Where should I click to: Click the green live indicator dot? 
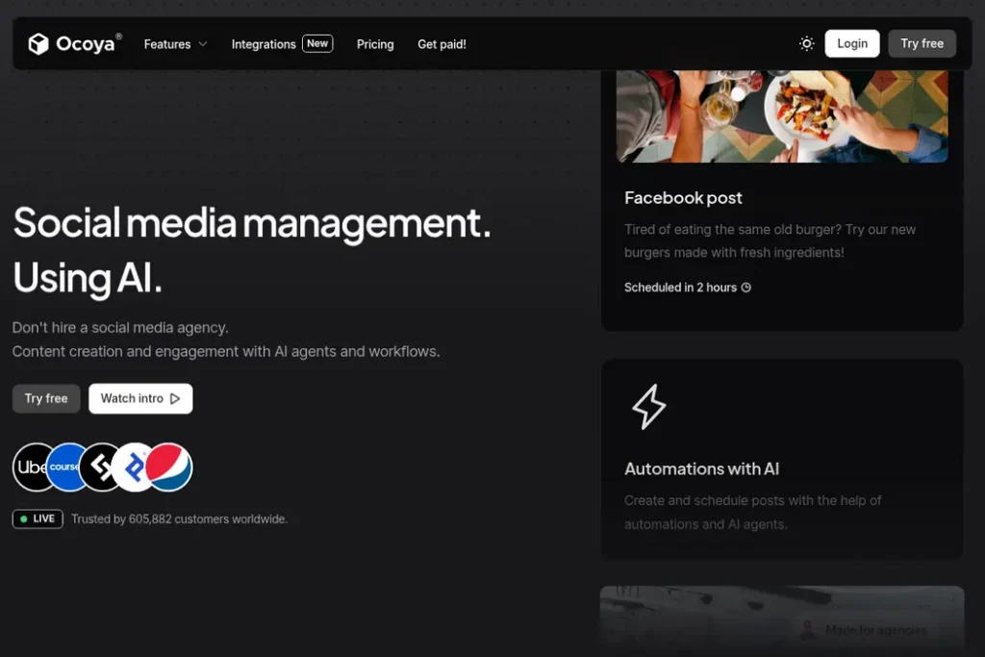pos(24,518)
